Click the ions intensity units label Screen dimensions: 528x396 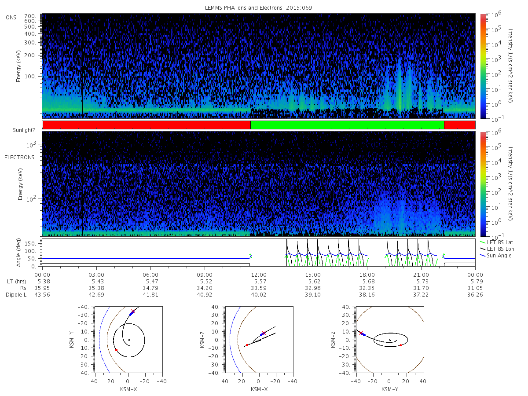click(x=511, y=66)
